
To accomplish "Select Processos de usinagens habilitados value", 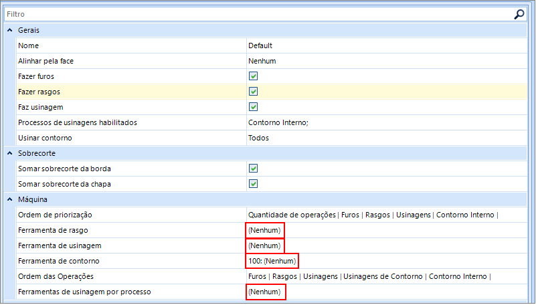I will point(278,122).
